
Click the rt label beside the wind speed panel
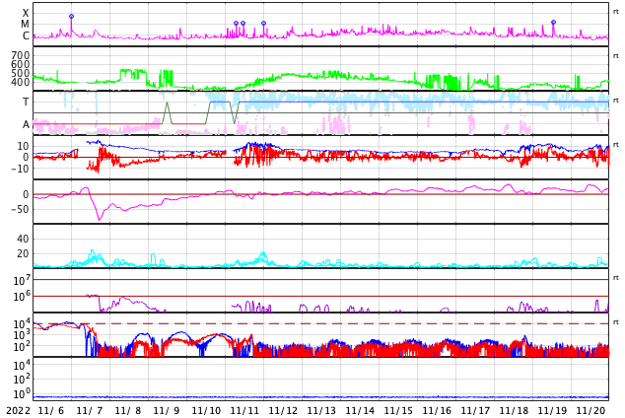[x=616, y=56]
